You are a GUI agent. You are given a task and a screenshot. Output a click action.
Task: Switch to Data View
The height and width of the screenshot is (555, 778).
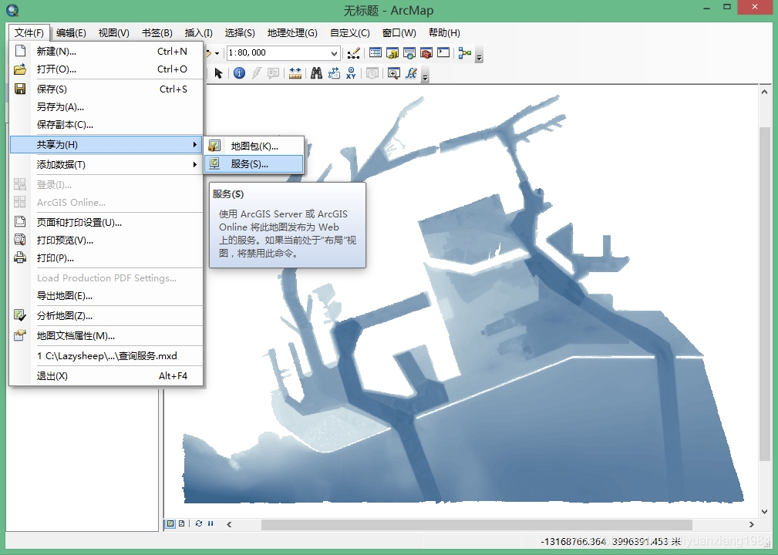click(170, 523)
